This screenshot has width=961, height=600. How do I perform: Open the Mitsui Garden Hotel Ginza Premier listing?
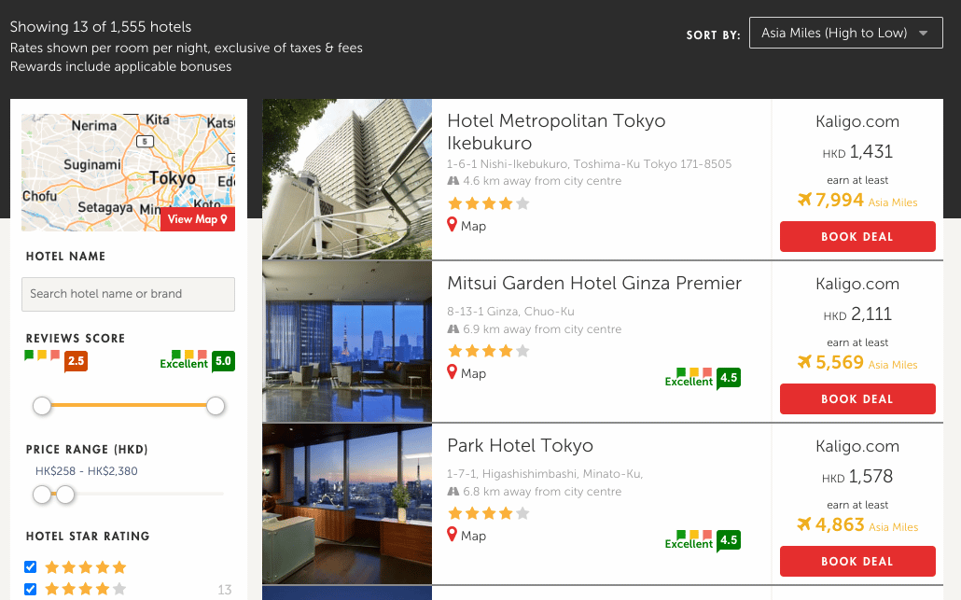click(x=593, y=283)
